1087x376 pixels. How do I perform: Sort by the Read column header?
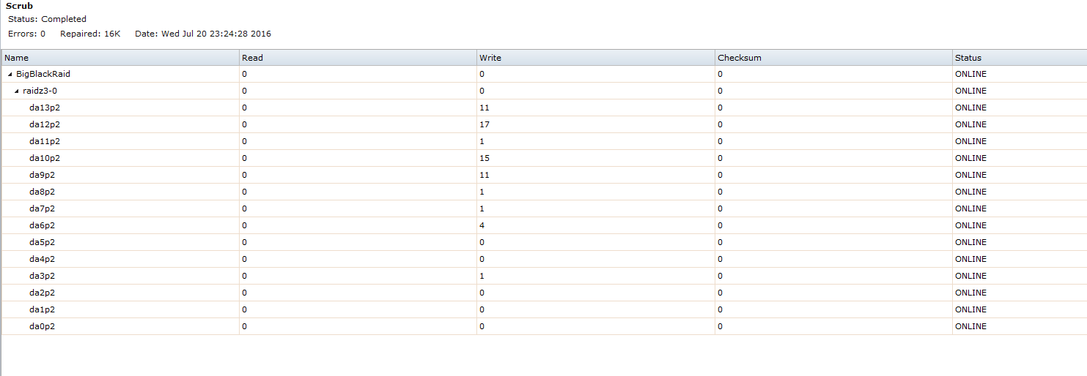(x=358, y=58)
